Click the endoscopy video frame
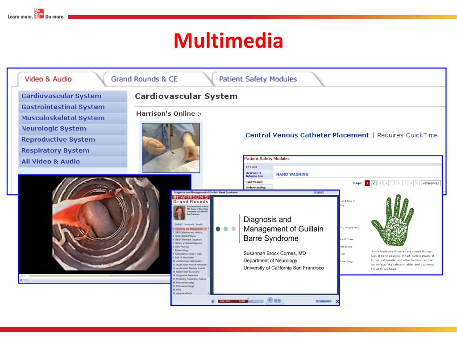This screenshot has width=457, height=343. (105, 224)
